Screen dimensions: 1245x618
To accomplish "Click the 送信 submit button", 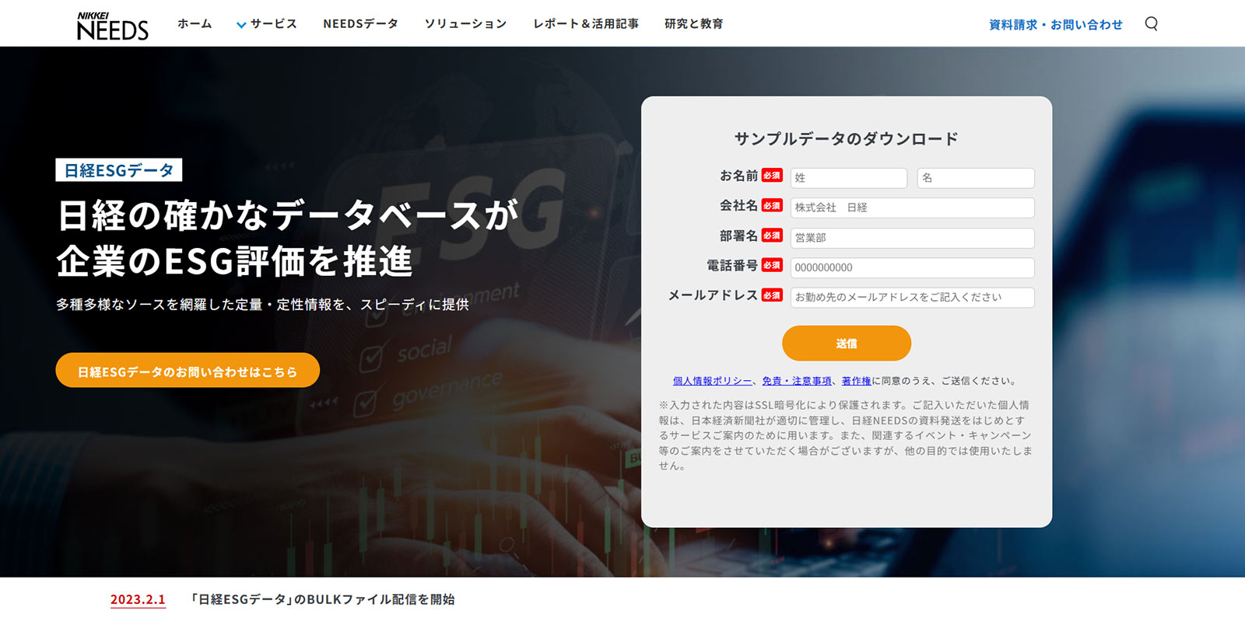I will 847,343.
